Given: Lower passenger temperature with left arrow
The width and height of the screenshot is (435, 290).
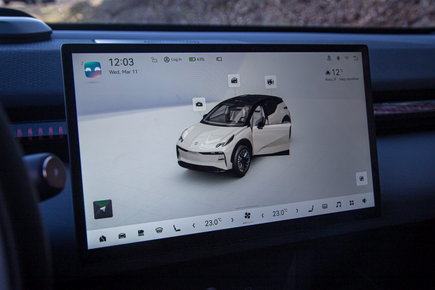Looking at the screenshot, I should tap(262, 216).
